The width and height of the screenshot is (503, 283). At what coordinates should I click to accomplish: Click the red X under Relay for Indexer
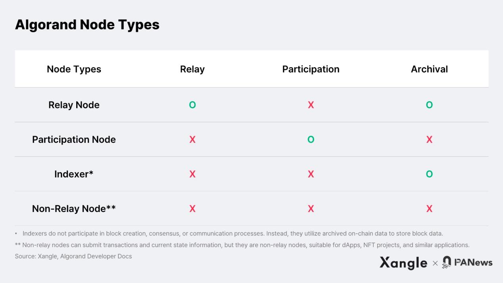[x=193, y=174]
